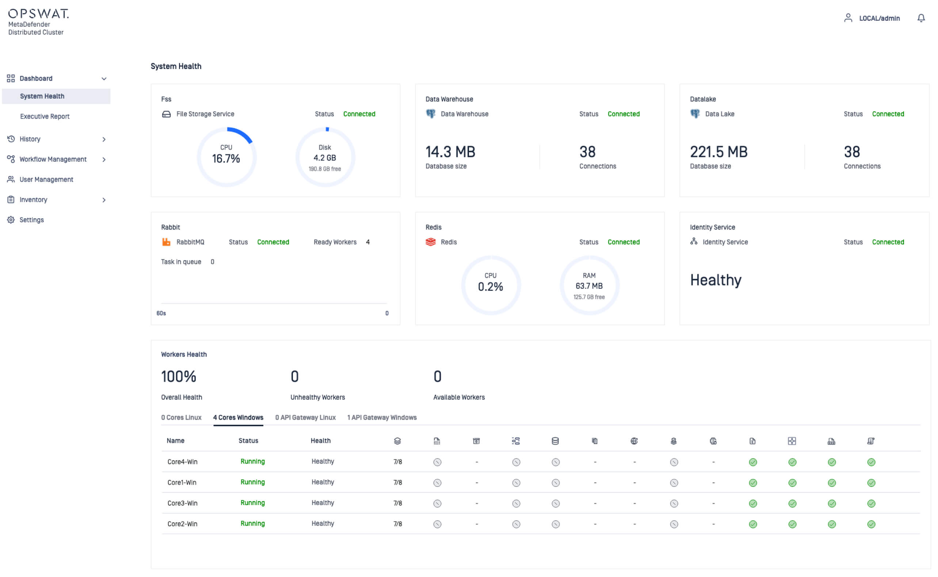Select the History clock icon
This screenshot has width=938, height=577.
pos(11,139)
